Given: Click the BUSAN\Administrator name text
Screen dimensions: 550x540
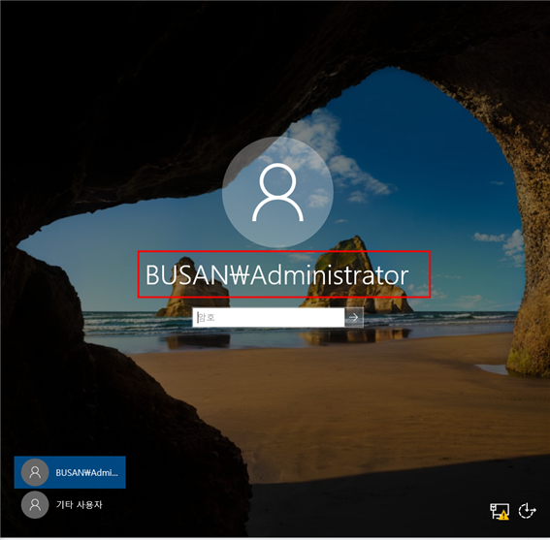Looking at the screenshot, I should pos(277,275).
